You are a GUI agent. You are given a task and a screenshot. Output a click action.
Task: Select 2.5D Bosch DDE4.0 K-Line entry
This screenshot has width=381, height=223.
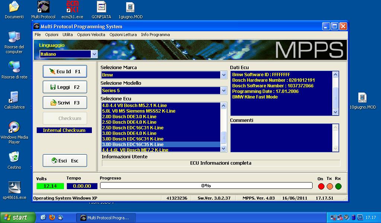pos(161,122)
